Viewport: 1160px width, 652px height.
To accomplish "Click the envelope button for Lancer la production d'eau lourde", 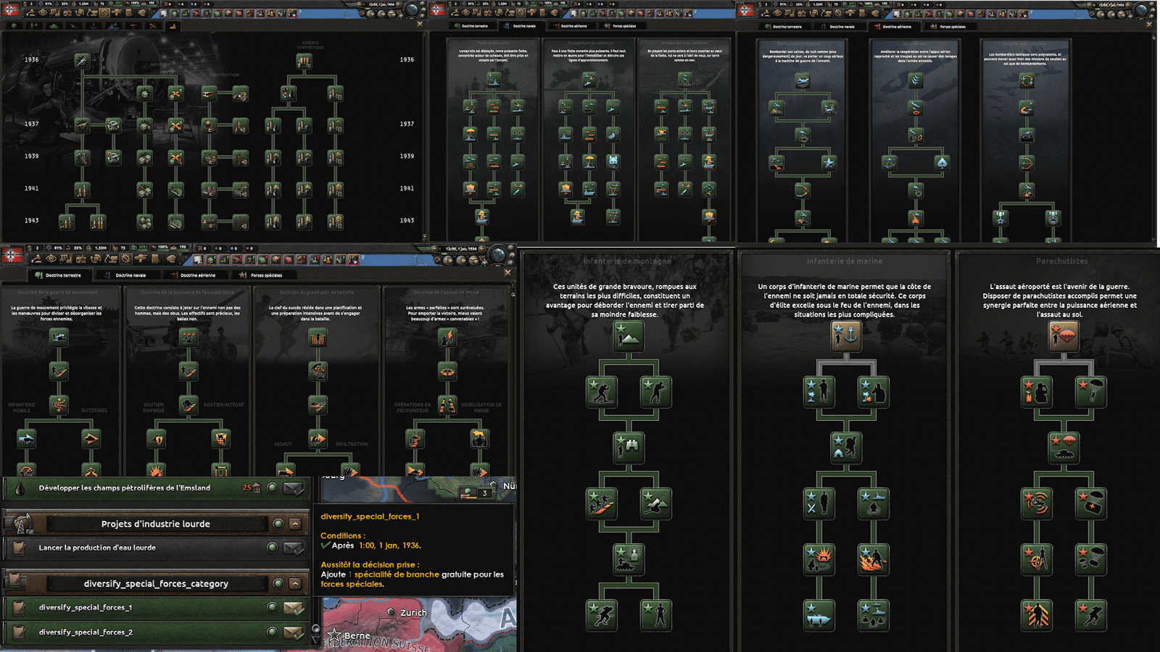I will tap(294, 548).
